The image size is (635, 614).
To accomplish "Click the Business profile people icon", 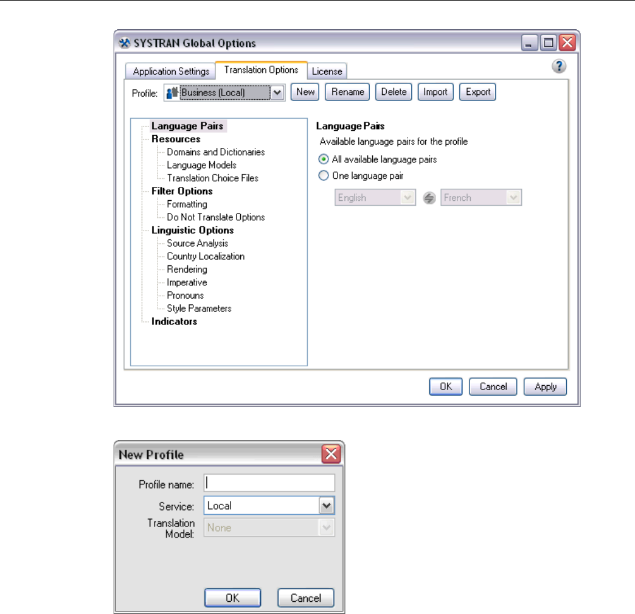I will point(172,92).
